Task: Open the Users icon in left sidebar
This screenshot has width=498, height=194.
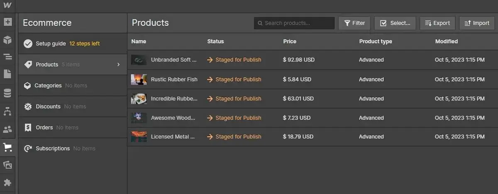Action: point(7,129)
